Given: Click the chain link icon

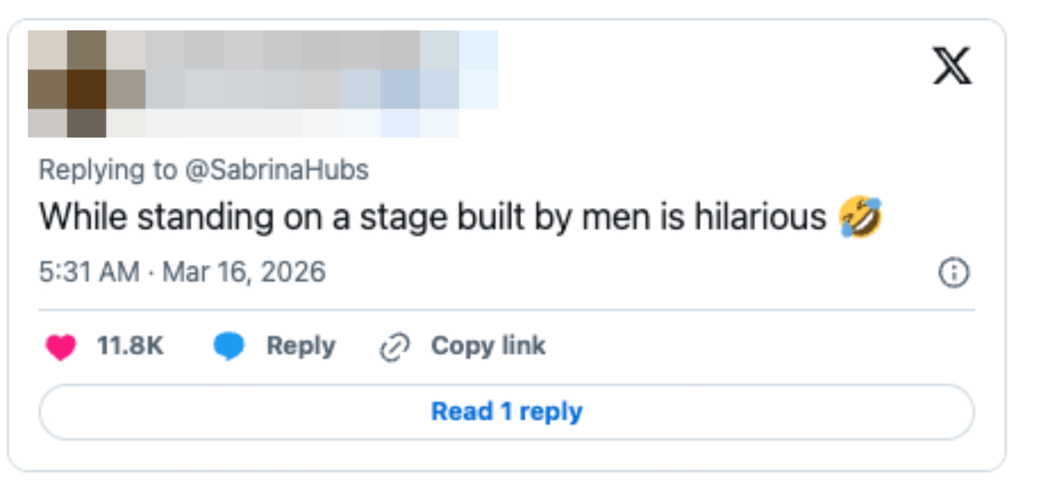Looking at the screenshot, I should tap(394, 347).
